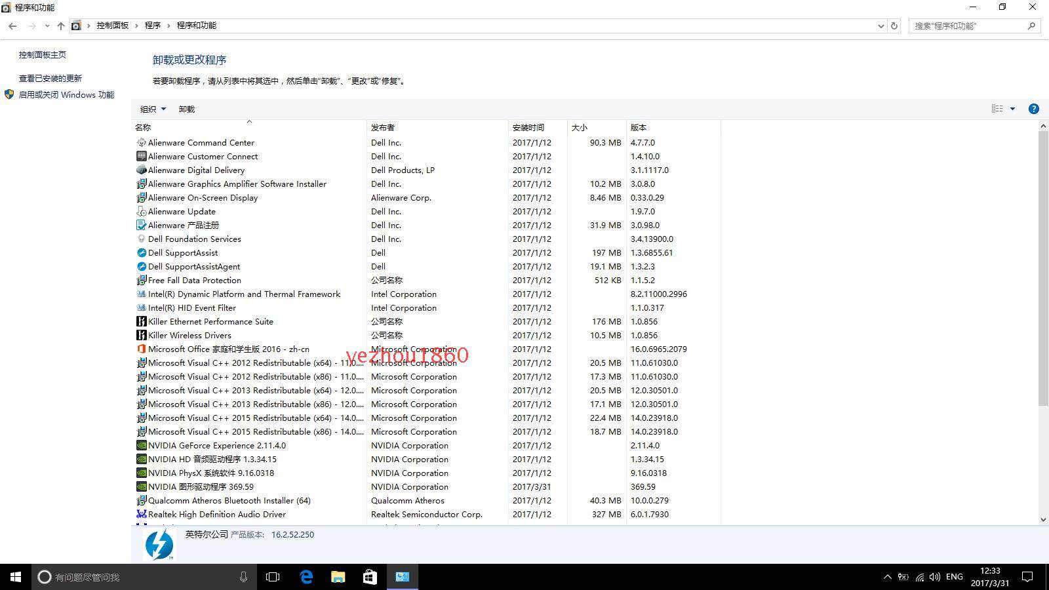Expand the 控制面板 breadcrumb arrow
1049x590 pixels.
point(136,26)
